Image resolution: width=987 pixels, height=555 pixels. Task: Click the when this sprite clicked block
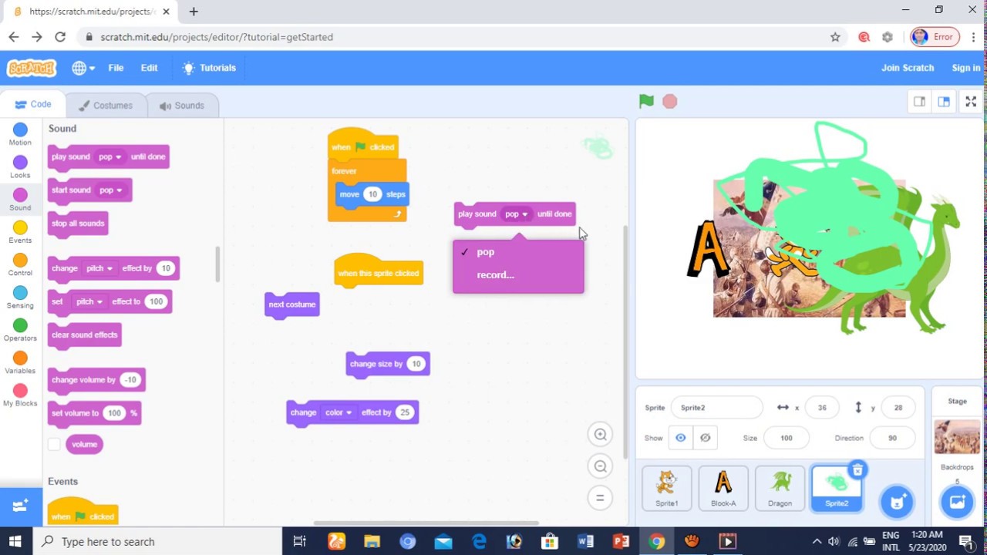[379, 272]
